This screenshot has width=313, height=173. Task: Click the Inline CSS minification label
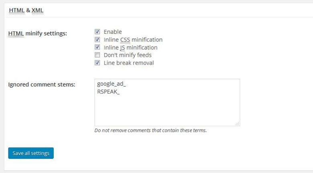pos(133,40)
